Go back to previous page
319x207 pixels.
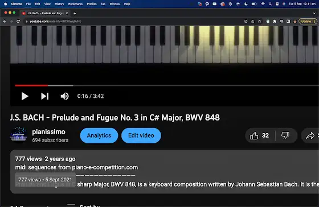(5, 22)
